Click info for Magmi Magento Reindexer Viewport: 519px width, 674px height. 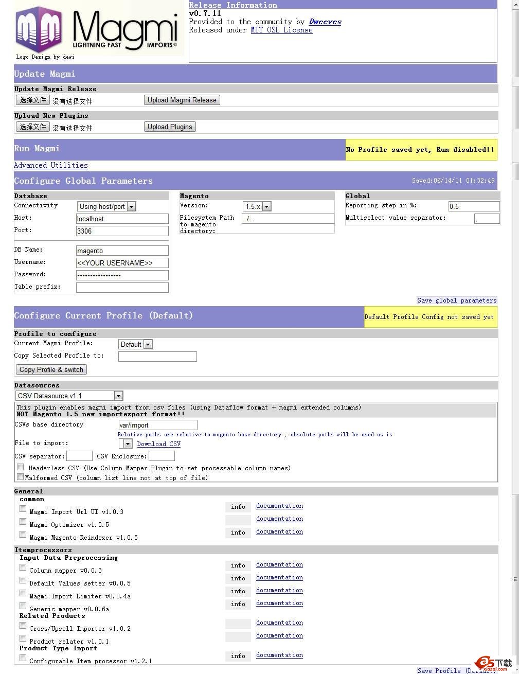tap(238, 533)
